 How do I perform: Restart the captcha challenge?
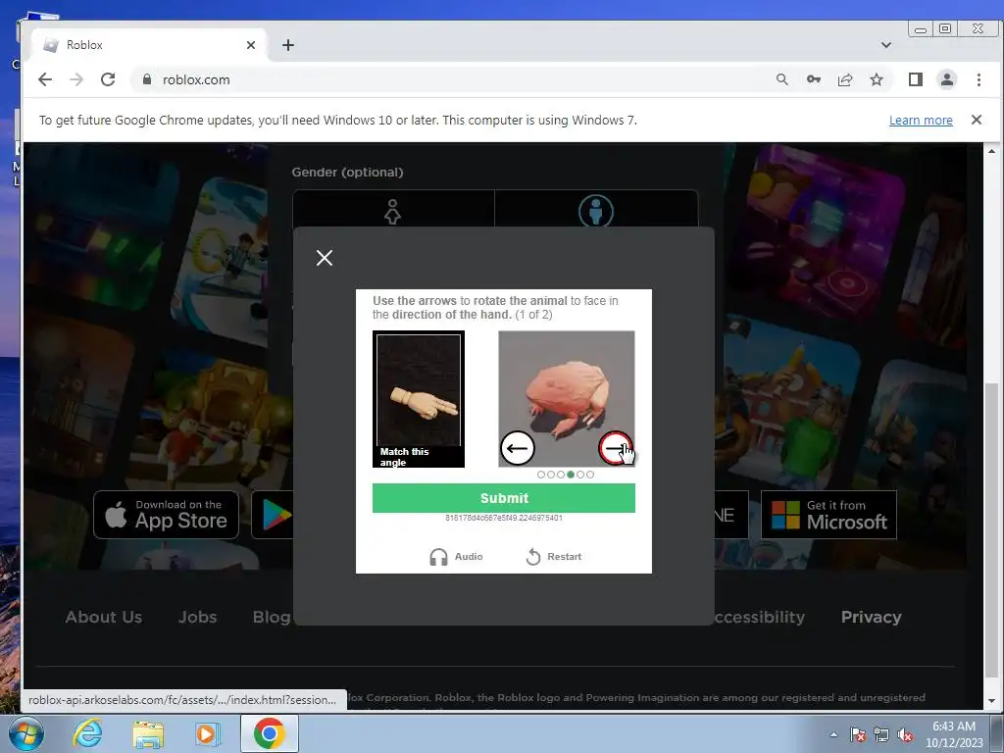(x=553, y=557)
